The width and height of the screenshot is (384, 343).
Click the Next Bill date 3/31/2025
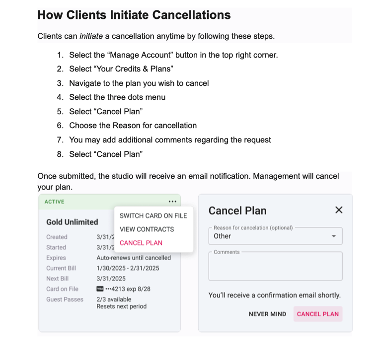click(111, 278)
